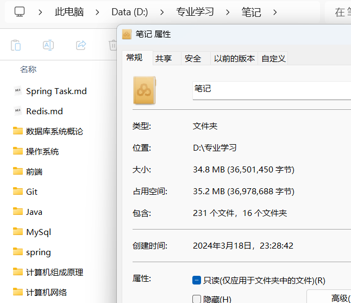Click the location value D:\专业学习
Screen dimensions: 351x303
(x=215, y=147)
